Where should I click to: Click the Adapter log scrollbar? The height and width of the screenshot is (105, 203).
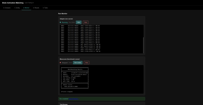click(143, 45)
